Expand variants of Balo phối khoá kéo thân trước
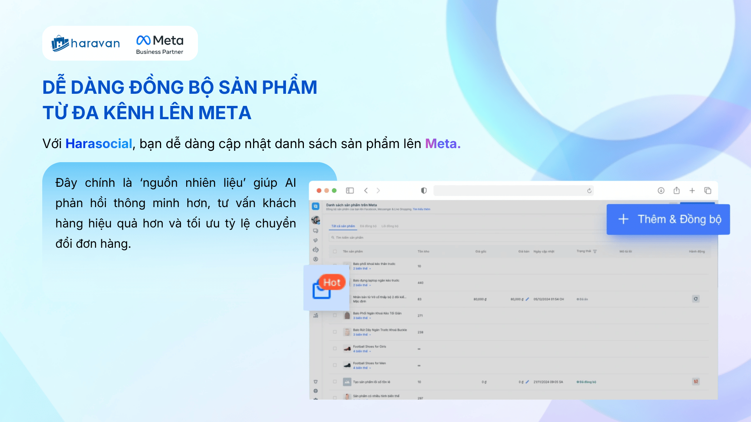The height and width of the screenshot is (422, 751). 362,268
